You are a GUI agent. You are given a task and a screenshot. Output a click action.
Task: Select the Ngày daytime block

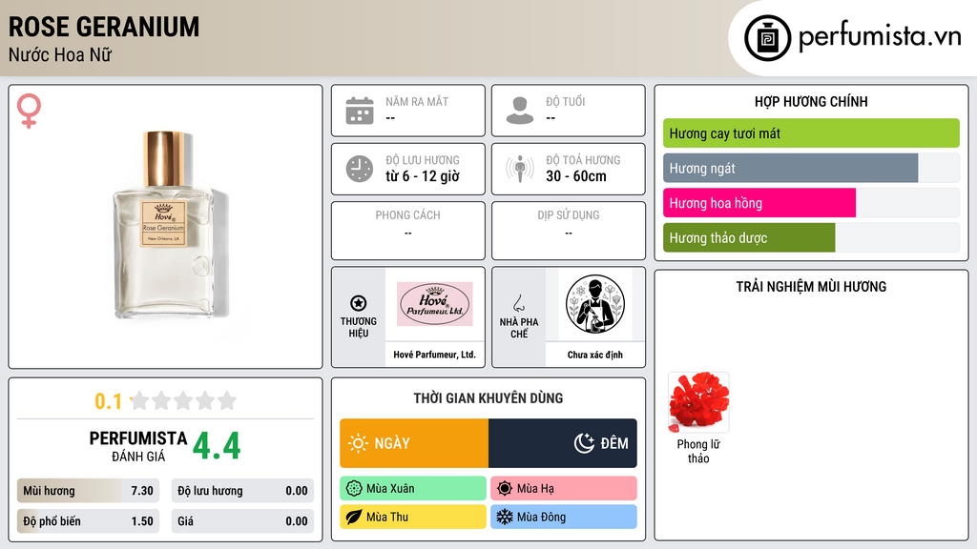[x=414, y=443]
